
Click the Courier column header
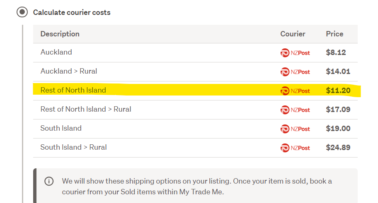pyautogui.click(x=293, y=34)
